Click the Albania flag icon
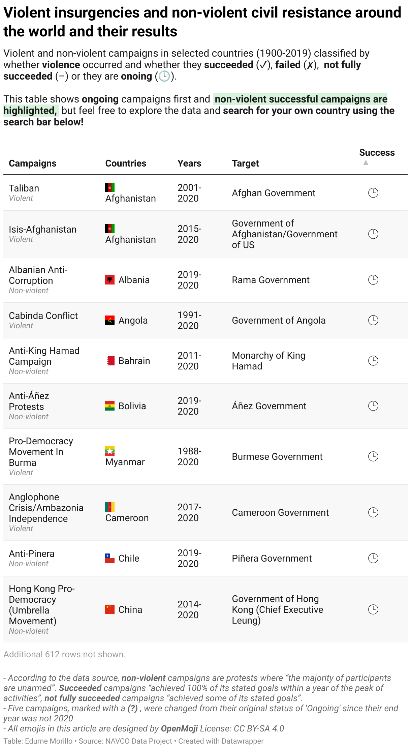The image size is (411, 749). tap(110, 280)
